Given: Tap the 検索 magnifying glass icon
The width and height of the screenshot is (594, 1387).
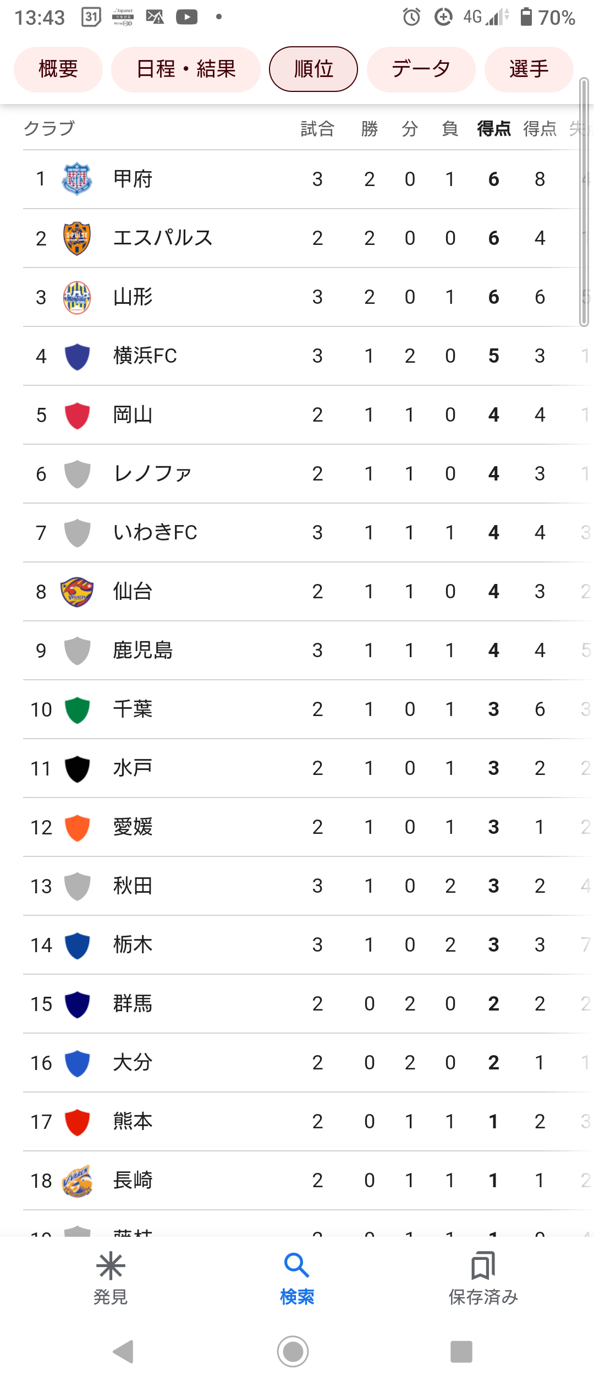Looking at the screenshot, I should click(296, 1266).
